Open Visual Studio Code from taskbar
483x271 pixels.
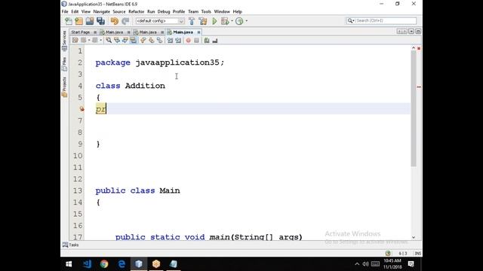88,264
